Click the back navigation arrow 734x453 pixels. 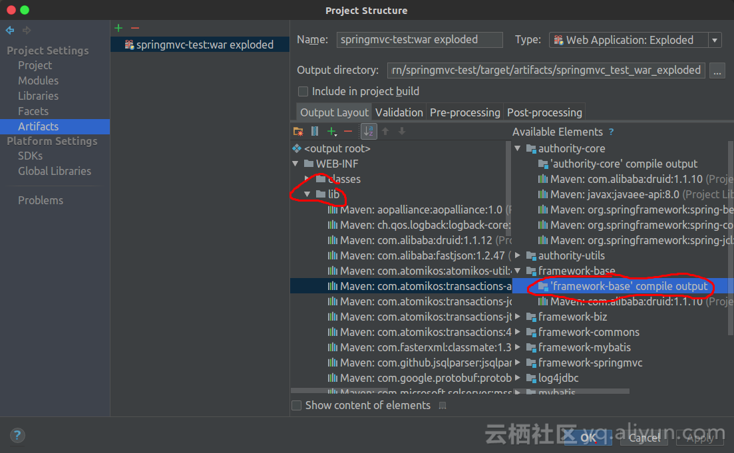[10, 31]
